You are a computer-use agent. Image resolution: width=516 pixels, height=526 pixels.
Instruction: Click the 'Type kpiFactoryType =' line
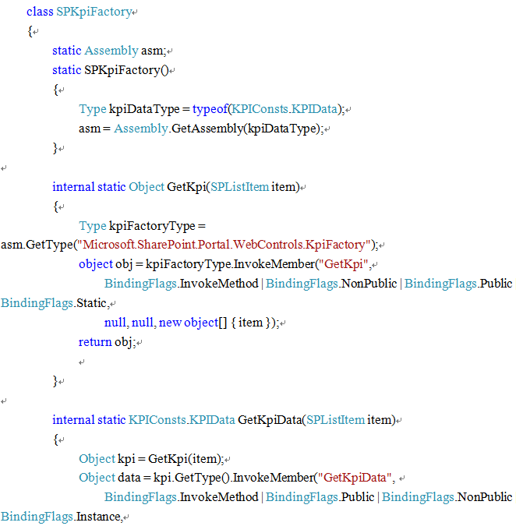click(x=143, y=226)
